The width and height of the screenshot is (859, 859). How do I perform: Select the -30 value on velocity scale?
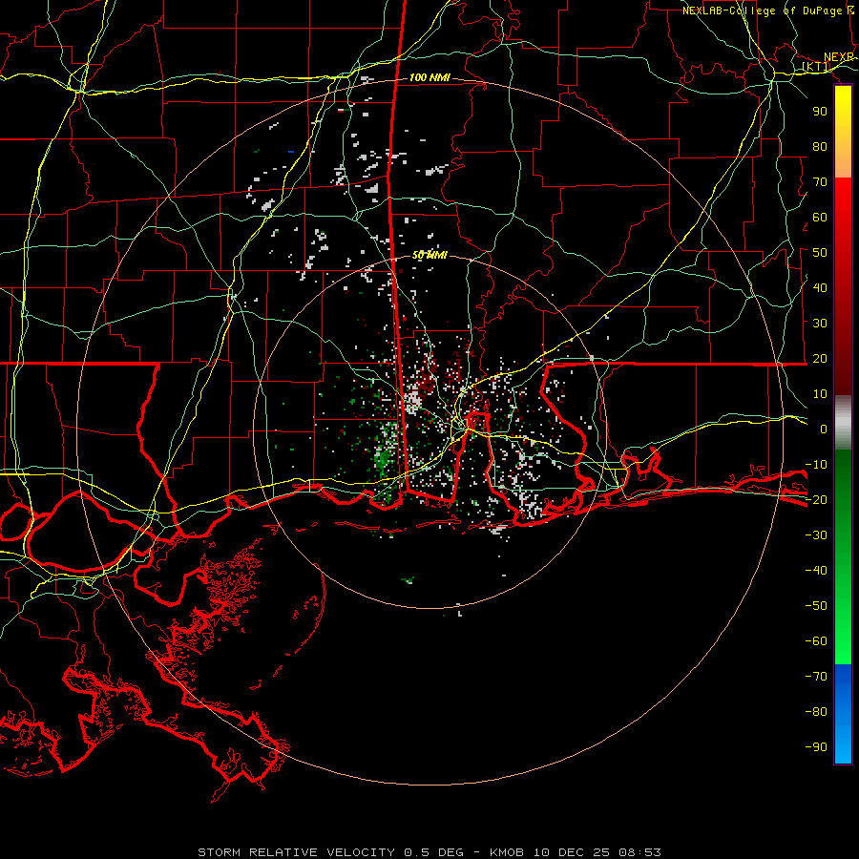[x=816, y=535]
